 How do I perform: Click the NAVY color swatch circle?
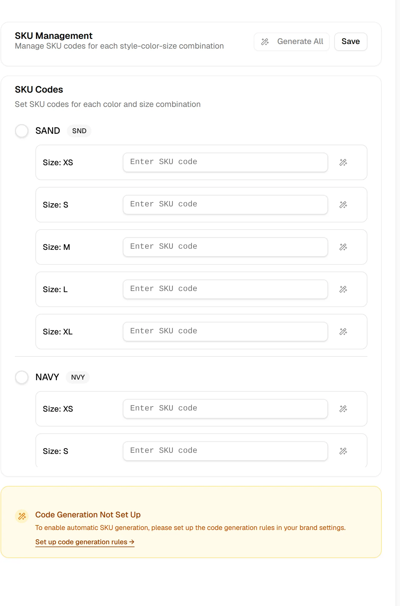click(x=22, y=377)
